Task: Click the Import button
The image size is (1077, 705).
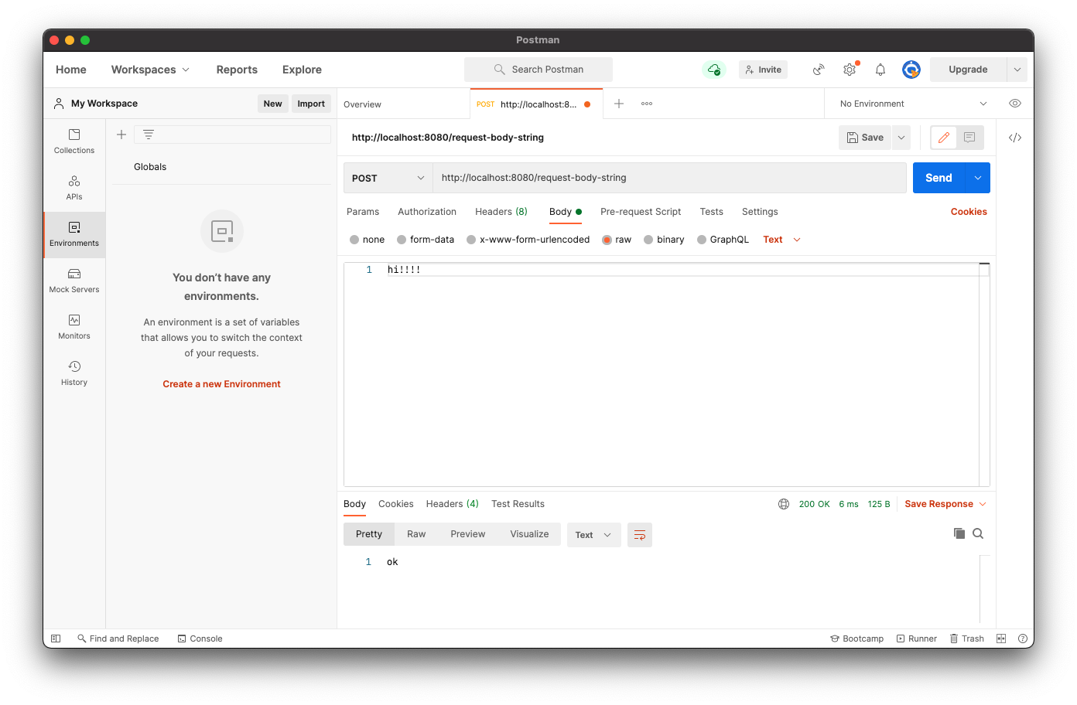Action: 311,104
